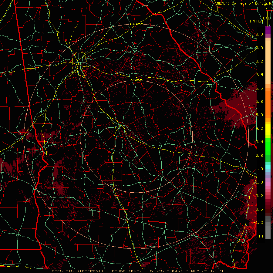This screenshot has width=273, height=273.
Task: Select the 1.8 scale label
Action: pyautogui.click(x=259, y=169)
